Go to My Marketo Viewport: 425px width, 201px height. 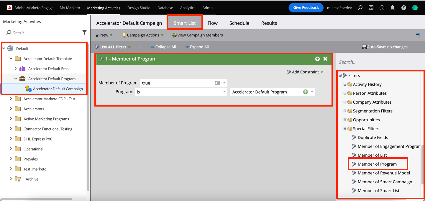coord(70,8)
